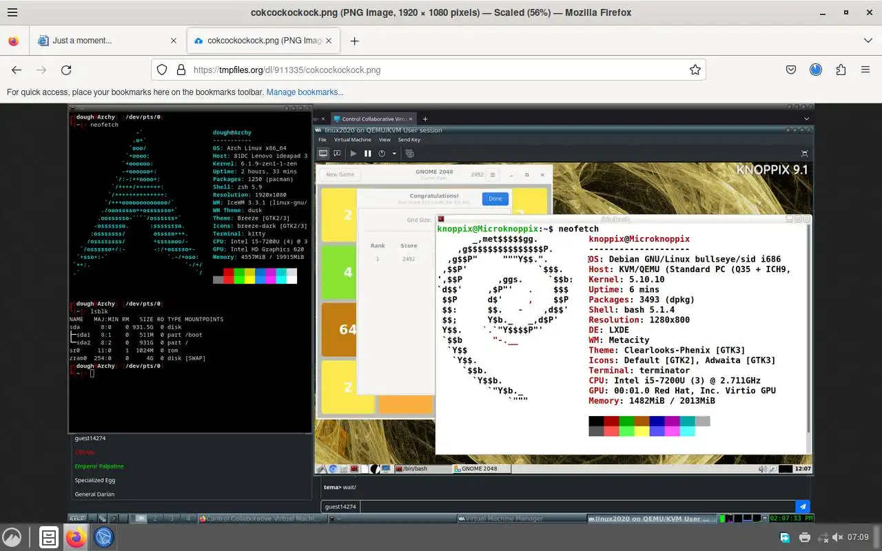Close the cokcockockock.png tab
The height and width of the screenshot is (551, 882).
[x=329, y=41]
